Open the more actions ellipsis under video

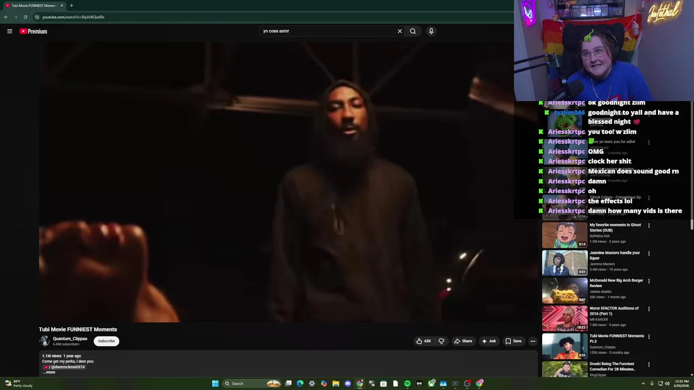pos(533,341)
